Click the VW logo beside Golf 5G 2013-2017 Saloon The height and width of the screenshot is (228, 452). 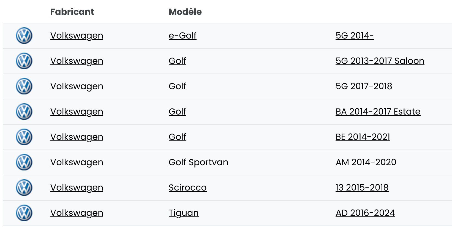click(24, 61)
